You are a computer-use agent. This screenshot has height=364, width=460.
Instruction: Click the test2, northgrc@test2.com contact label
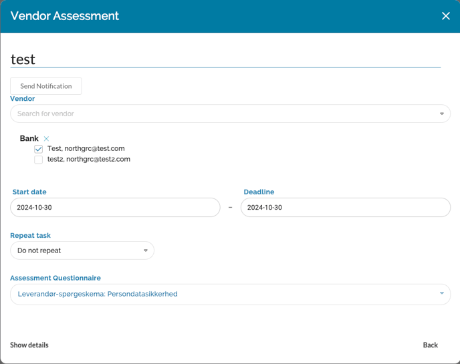(x=88, y=160)
